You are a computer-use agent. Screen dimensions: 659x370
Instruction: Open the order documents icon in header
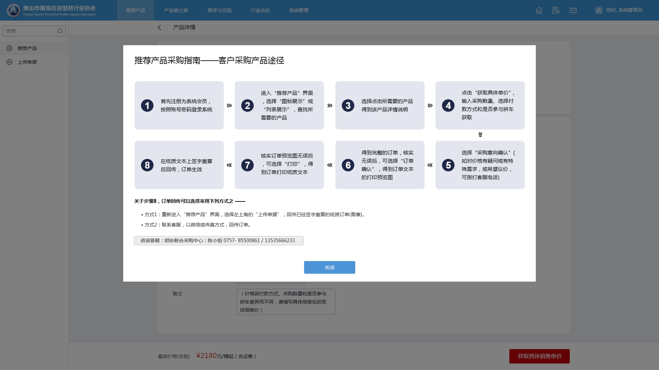coord(556,10)
